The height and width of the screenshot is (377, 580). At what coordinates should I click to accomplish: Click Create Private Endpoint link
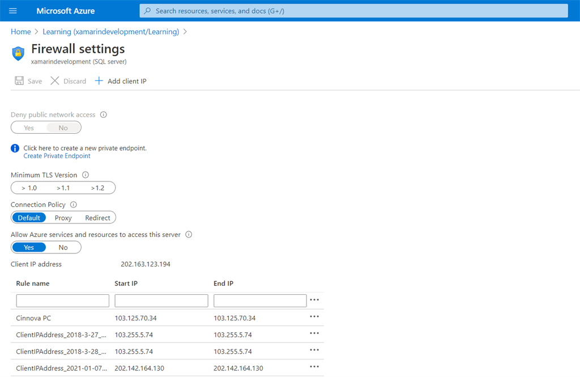pos(57,156)
